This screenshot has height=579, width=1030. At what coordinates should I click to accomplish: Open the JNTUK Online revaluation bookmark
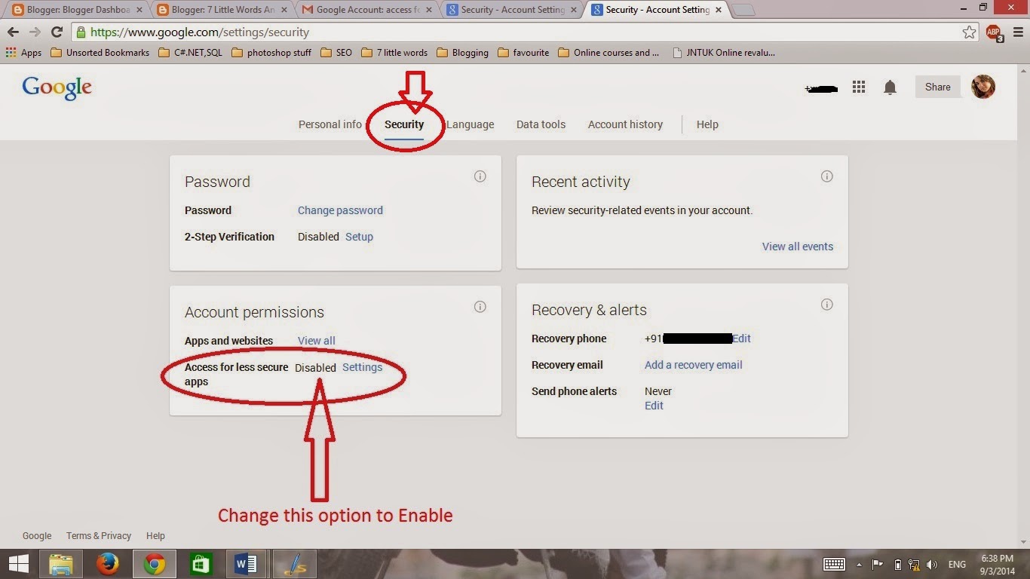click(723, 53)
